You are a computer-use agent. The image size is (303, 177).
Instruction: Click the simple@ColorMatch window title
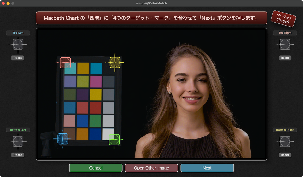[x=151, y=3]
